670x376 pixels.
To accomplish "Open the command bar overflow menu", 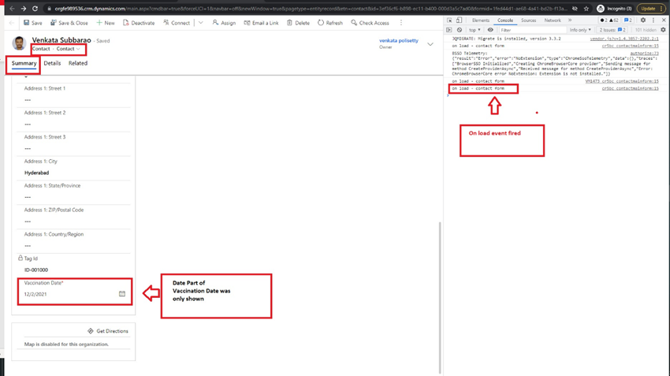I will pos(400,23).
